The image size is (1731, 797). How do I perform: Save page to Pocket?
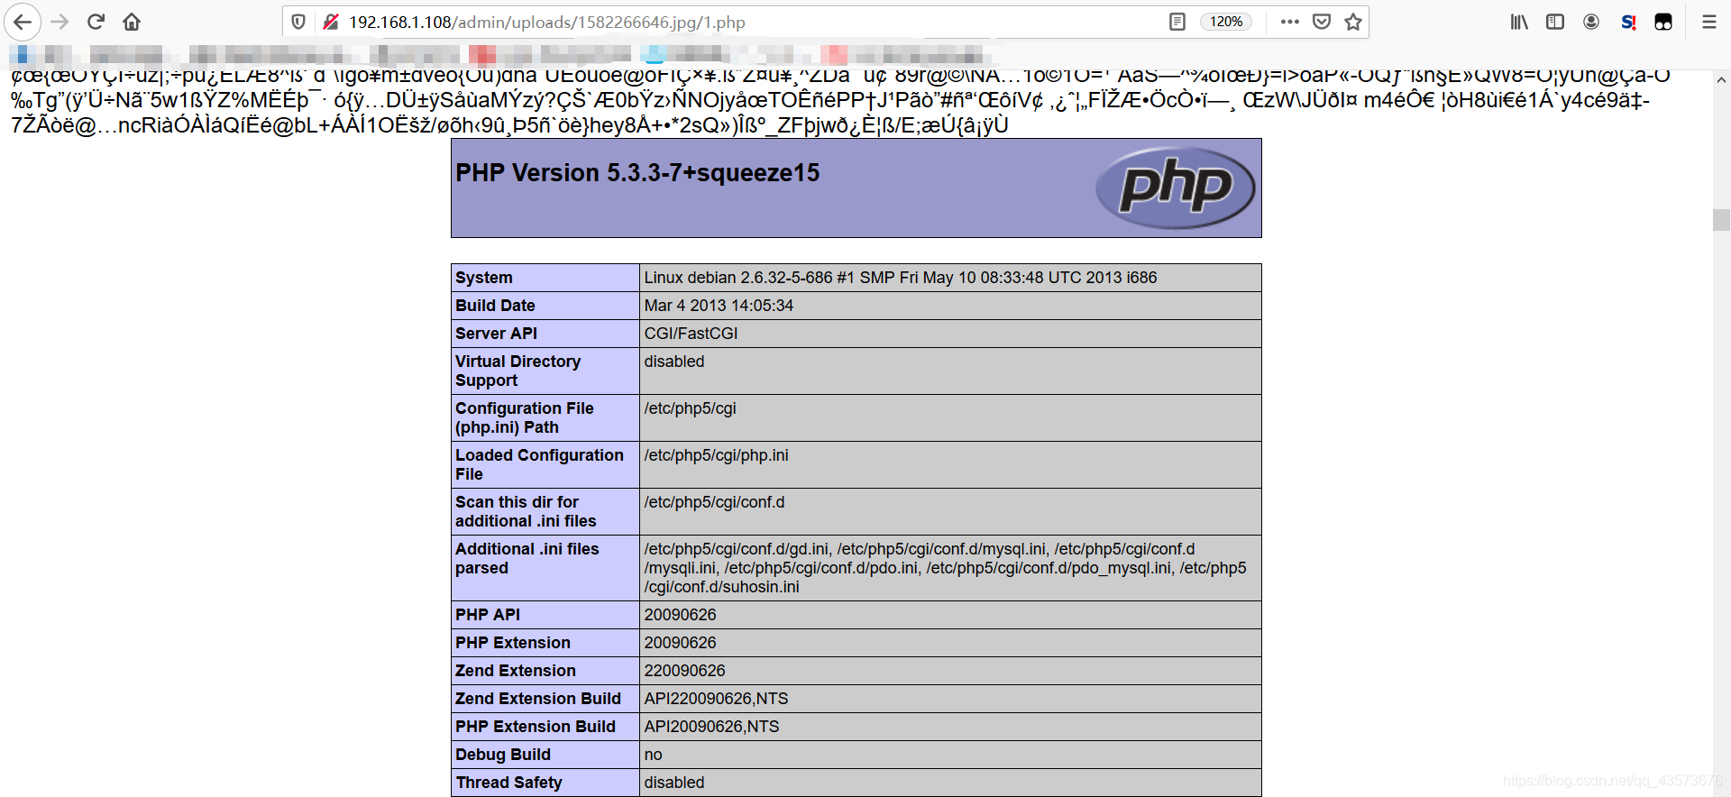1322,22
